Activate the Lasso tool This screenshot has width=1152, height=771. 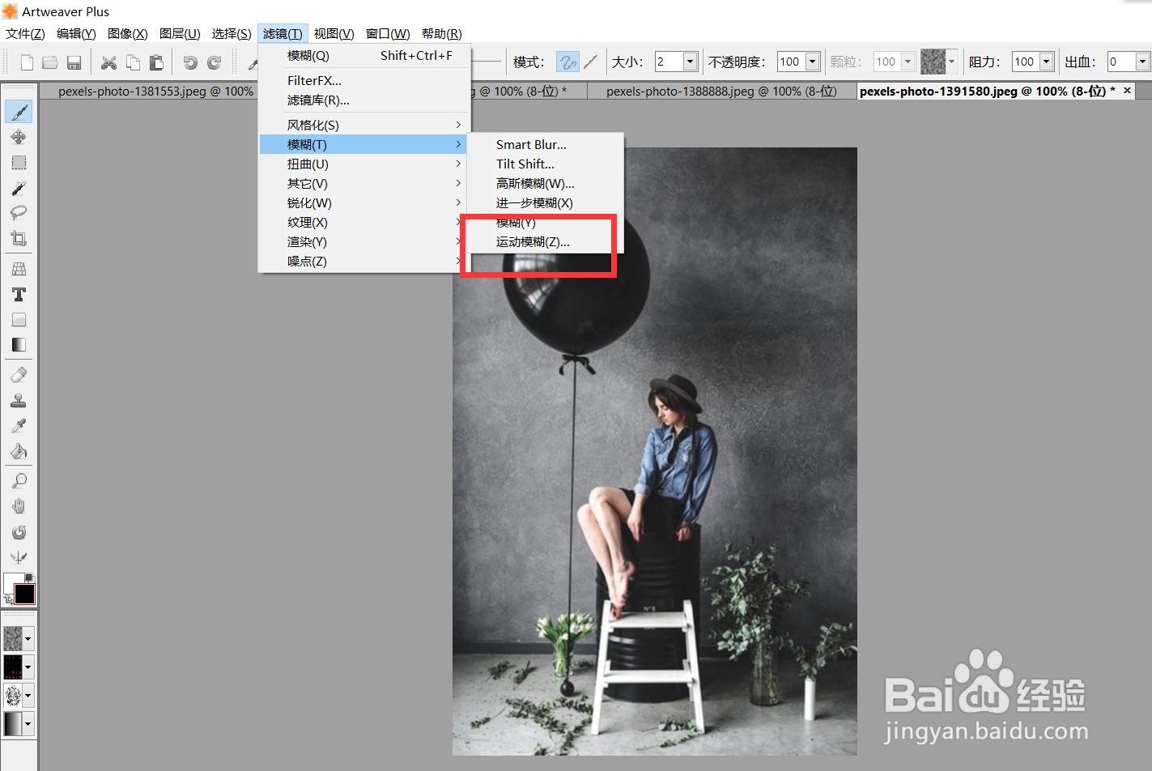point(19,213)
